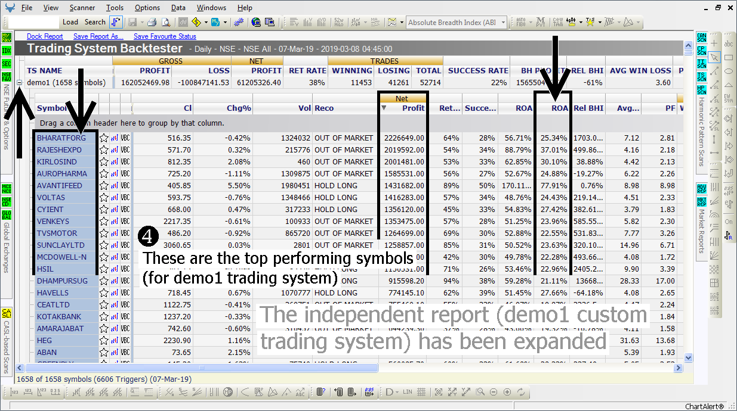Image resolution: width=737 pixels, height=411 pixels.
Task: Open the SEC sidebar icon
Action: pos(7,64)
